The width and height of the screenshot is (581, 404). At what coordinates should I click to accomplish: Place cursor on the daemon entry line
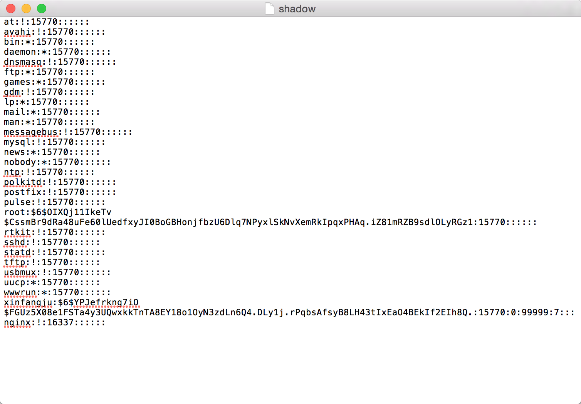pos(57,52)
